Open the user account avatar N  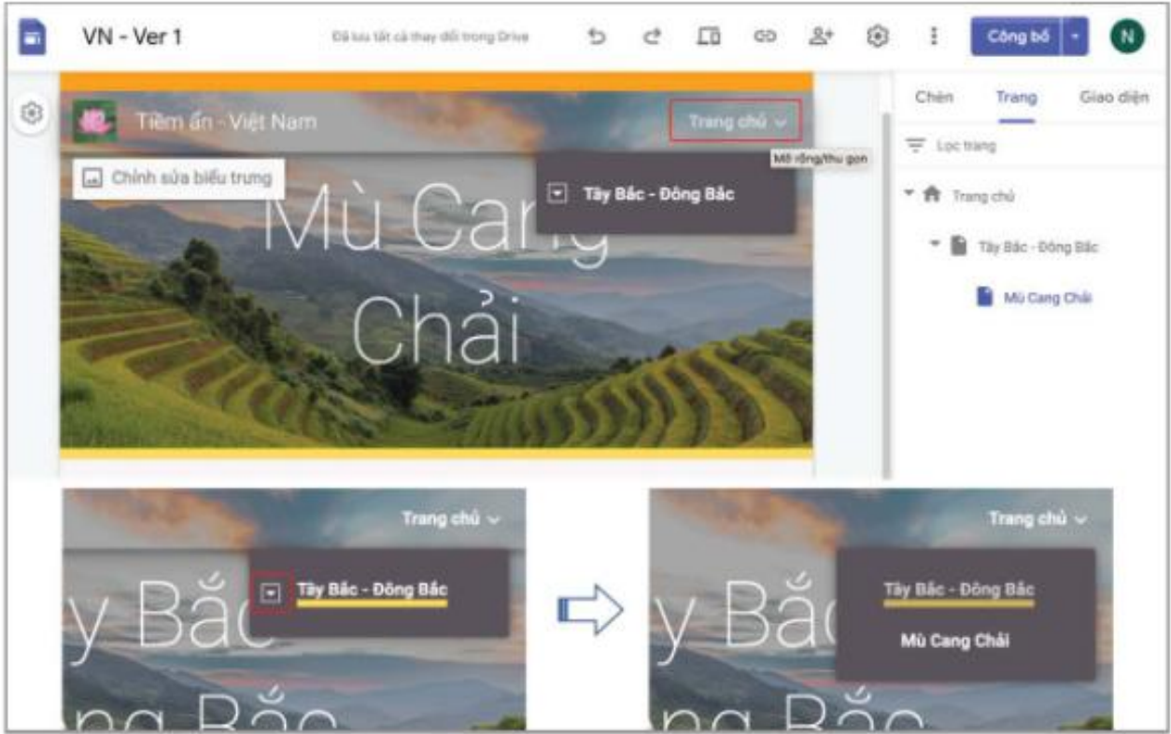pos(1127,37)
